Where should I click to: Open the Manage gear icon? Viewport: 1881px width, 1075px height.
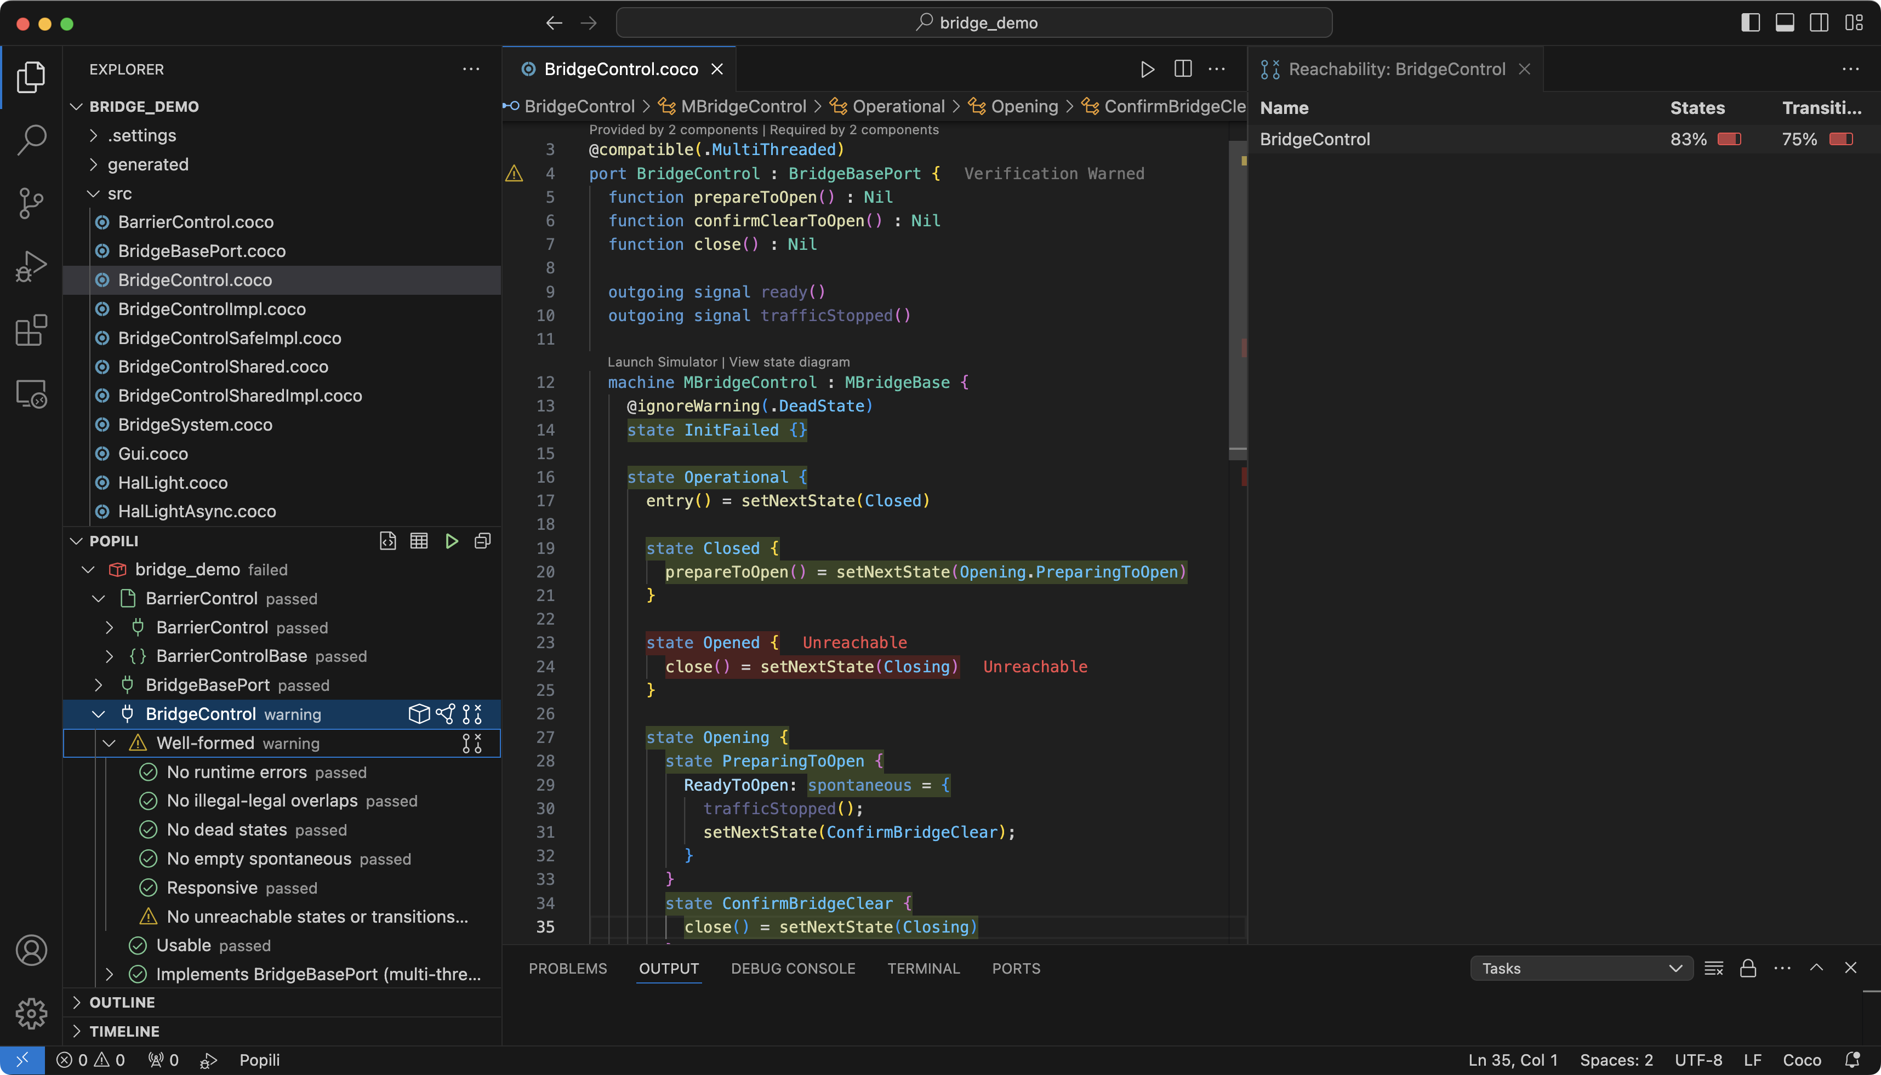pyautogui.click(x=31, y=1014)
